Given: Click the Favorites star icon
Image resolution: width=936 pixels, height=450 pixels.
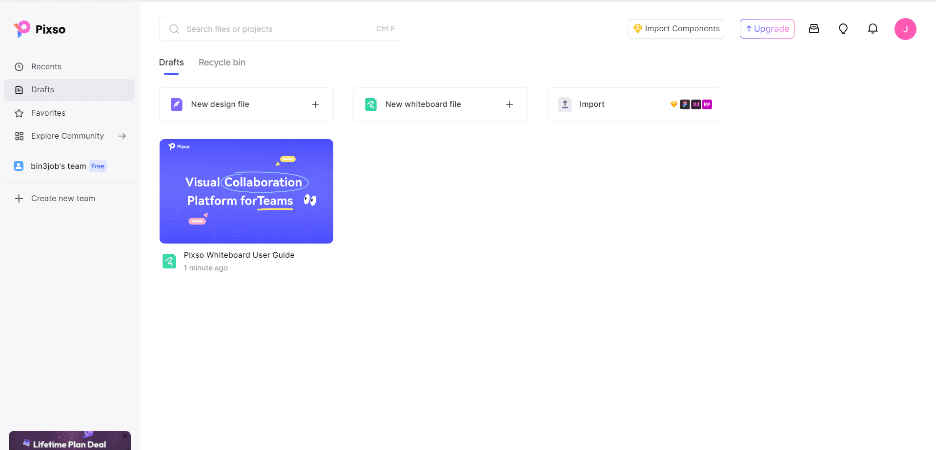Looking at the screenshot, I should click(19, 113).
